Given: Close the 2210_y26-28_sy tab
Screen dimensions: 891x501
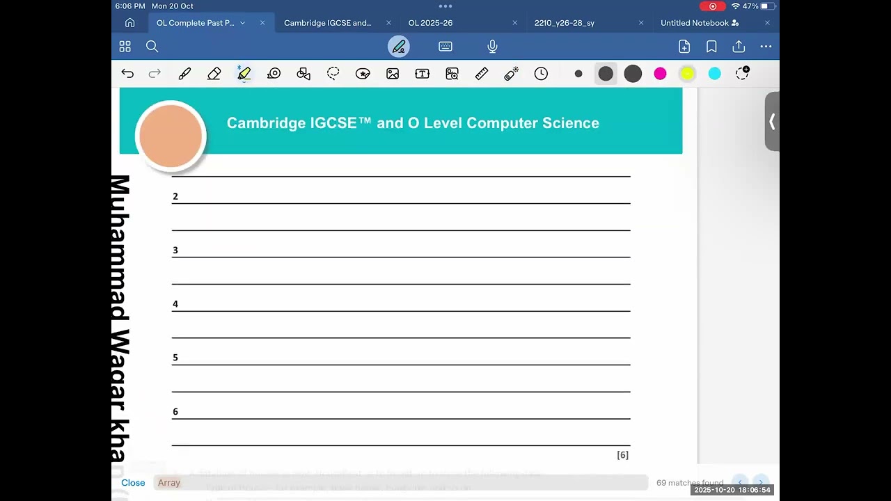Looking at the screenshot, I should (641, 23).
